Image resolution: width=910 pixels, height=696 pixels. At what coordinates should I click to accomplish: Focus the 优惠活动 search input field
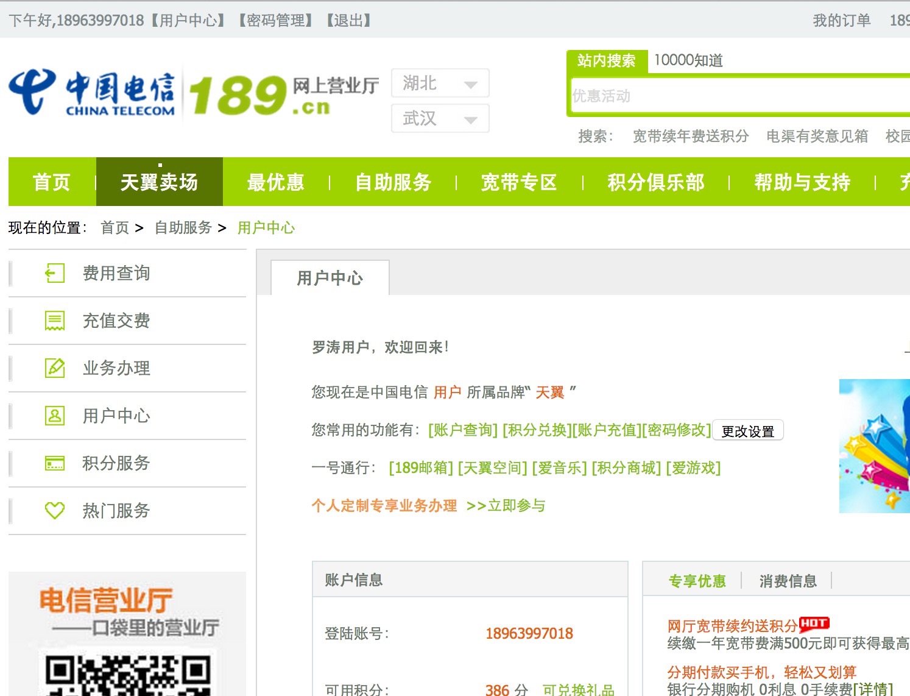740,96
